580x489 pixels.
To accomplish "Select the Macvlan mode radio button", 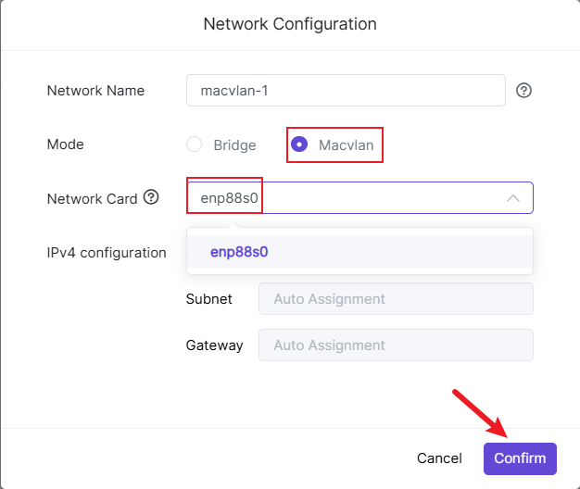I will (299, 144).
